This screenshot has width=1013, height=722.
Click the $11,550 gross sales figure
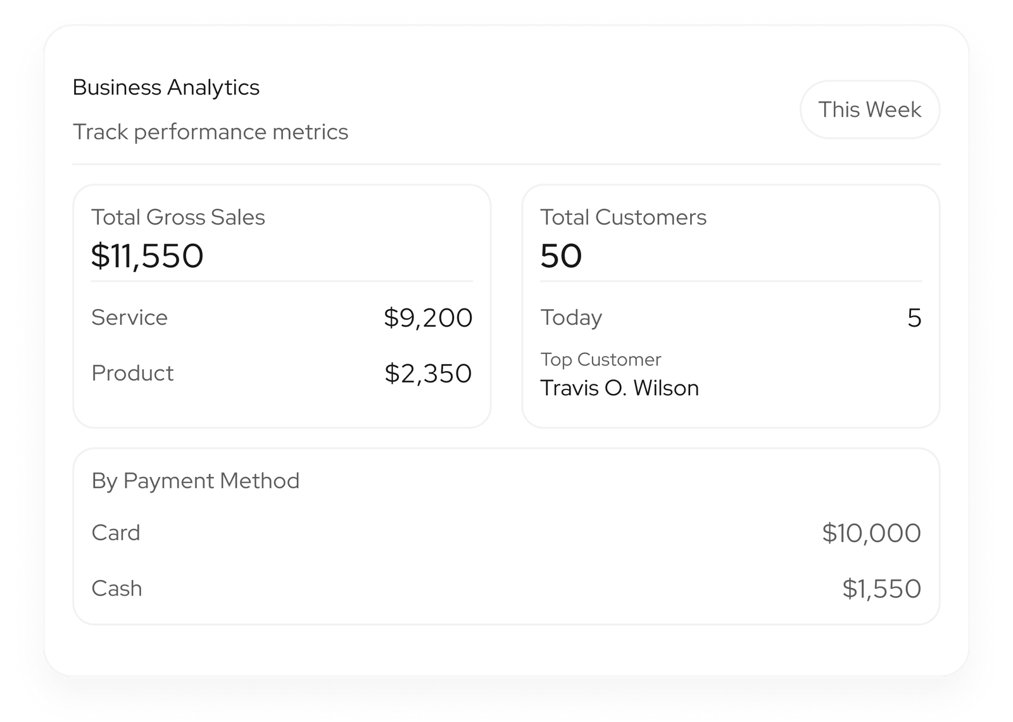[x=147, y=256]
